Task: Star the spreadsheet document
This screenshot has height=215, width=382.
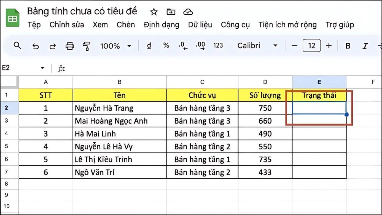Action: tap(154, 12)
